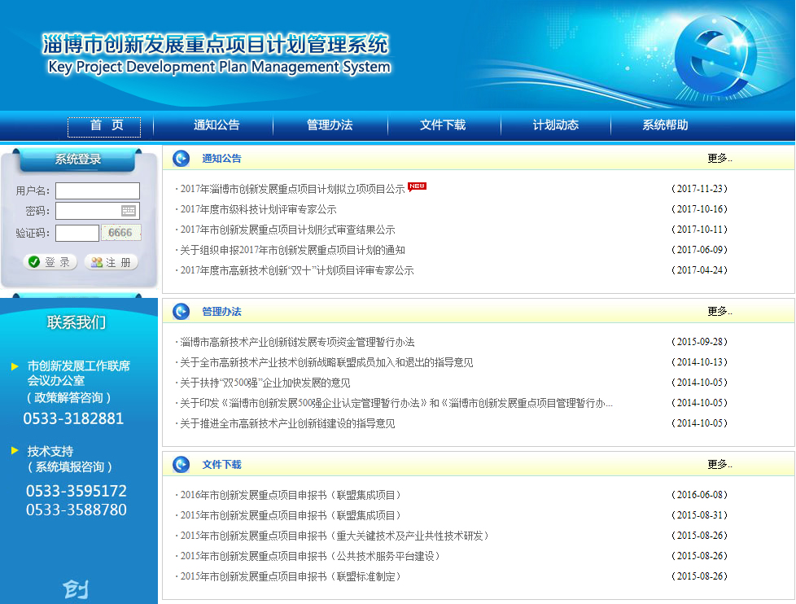Click the red NEW badge on first notice
Screen dimensions: 796x604
[x=417, y=186]
